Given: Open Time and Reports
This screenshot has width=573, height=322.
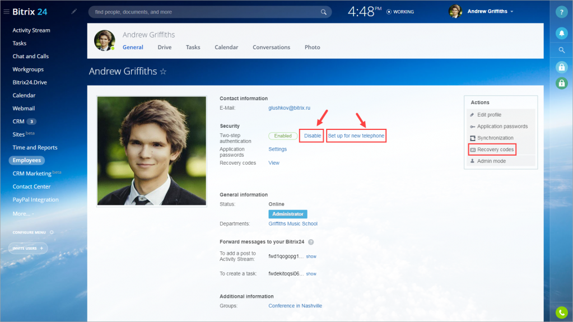Looking at the screenshot, I should 35,148.
